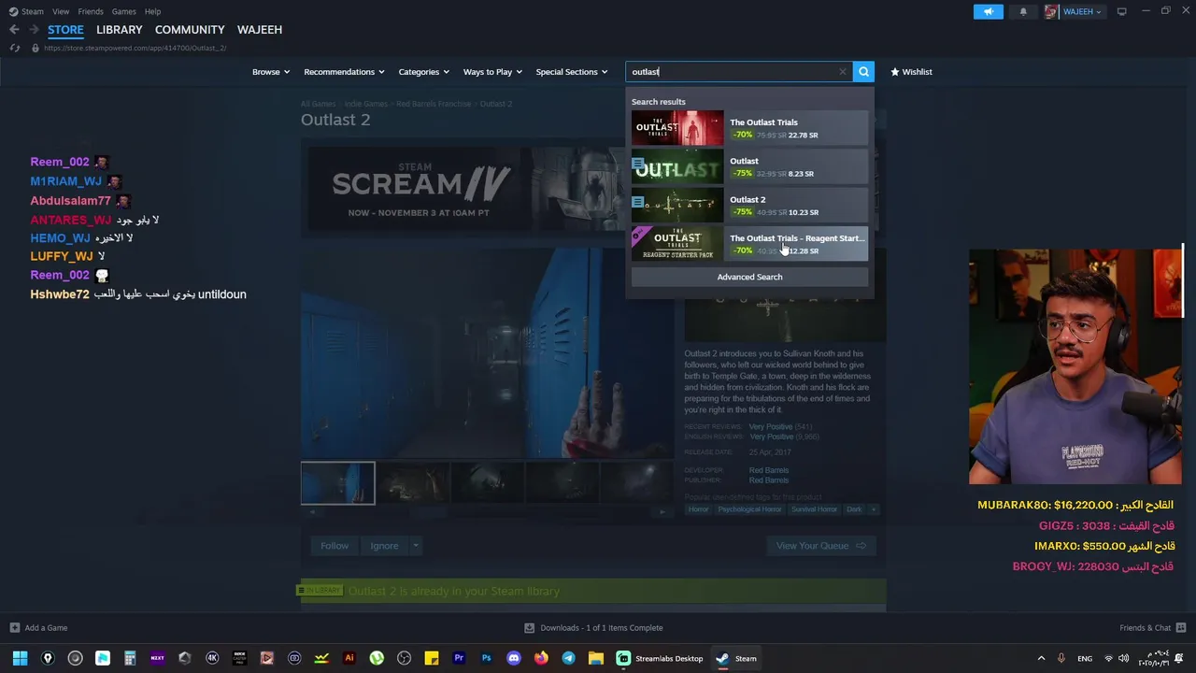This screenshot has width=1196, height=673.
Task: Click the Add a Game plus icon
Action: click(x=14, y=627)
